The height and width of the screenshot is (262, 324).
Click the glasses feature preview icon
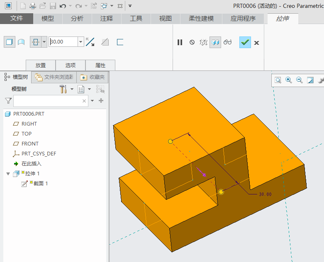(227, 42)
